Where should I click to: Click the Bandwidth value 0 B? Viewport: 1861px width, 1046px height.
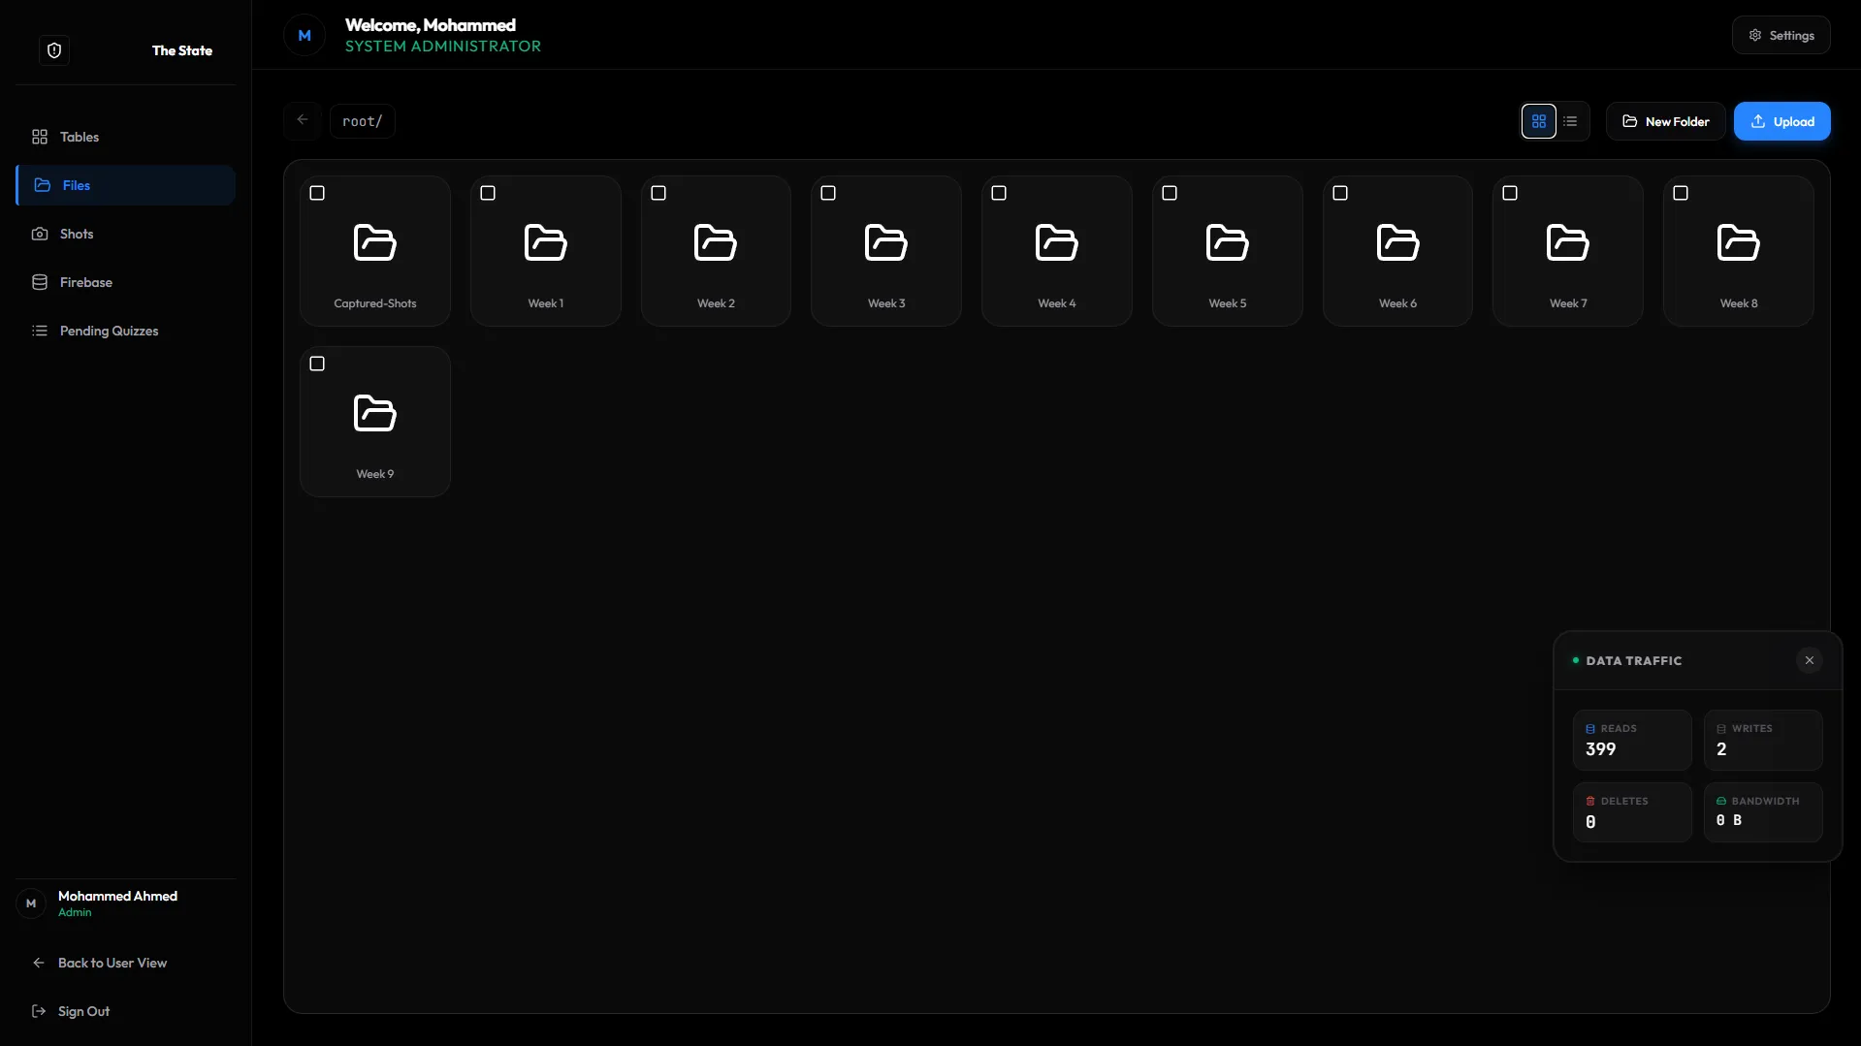click(x=1729, y=820)
